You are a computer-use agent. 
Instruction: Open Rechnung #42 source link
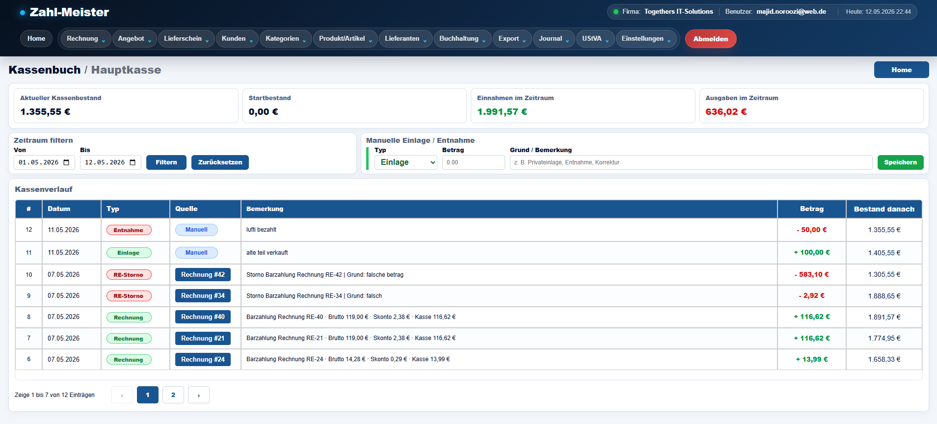[203, 275]
